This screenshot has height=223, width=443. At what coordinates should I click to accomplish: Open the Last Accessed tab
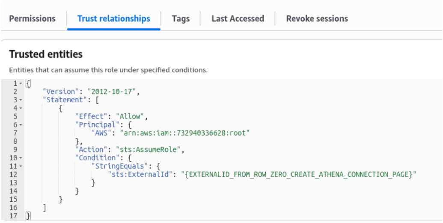click(x=238, y=19)
